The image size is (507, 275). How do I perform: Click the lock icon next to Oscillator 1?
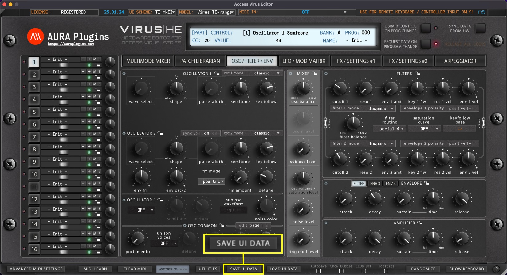217,74
